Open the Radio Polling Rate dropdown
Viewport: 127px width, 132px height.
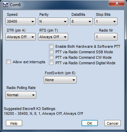click(21, 95)
